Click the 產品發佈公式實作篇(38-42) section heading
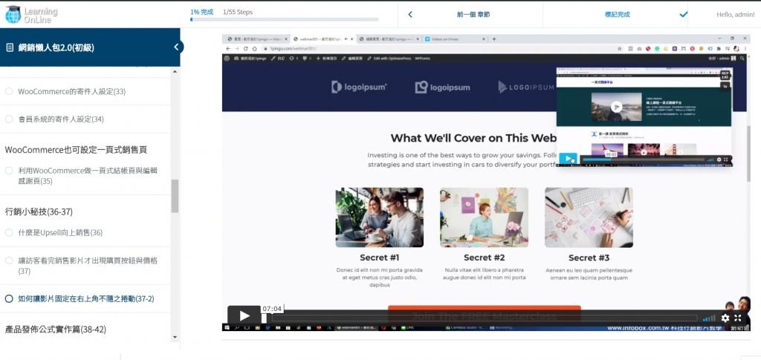Image resolution: width=761 pixels, height=360 pixels. pyautogui.click(x=55, y=329)
